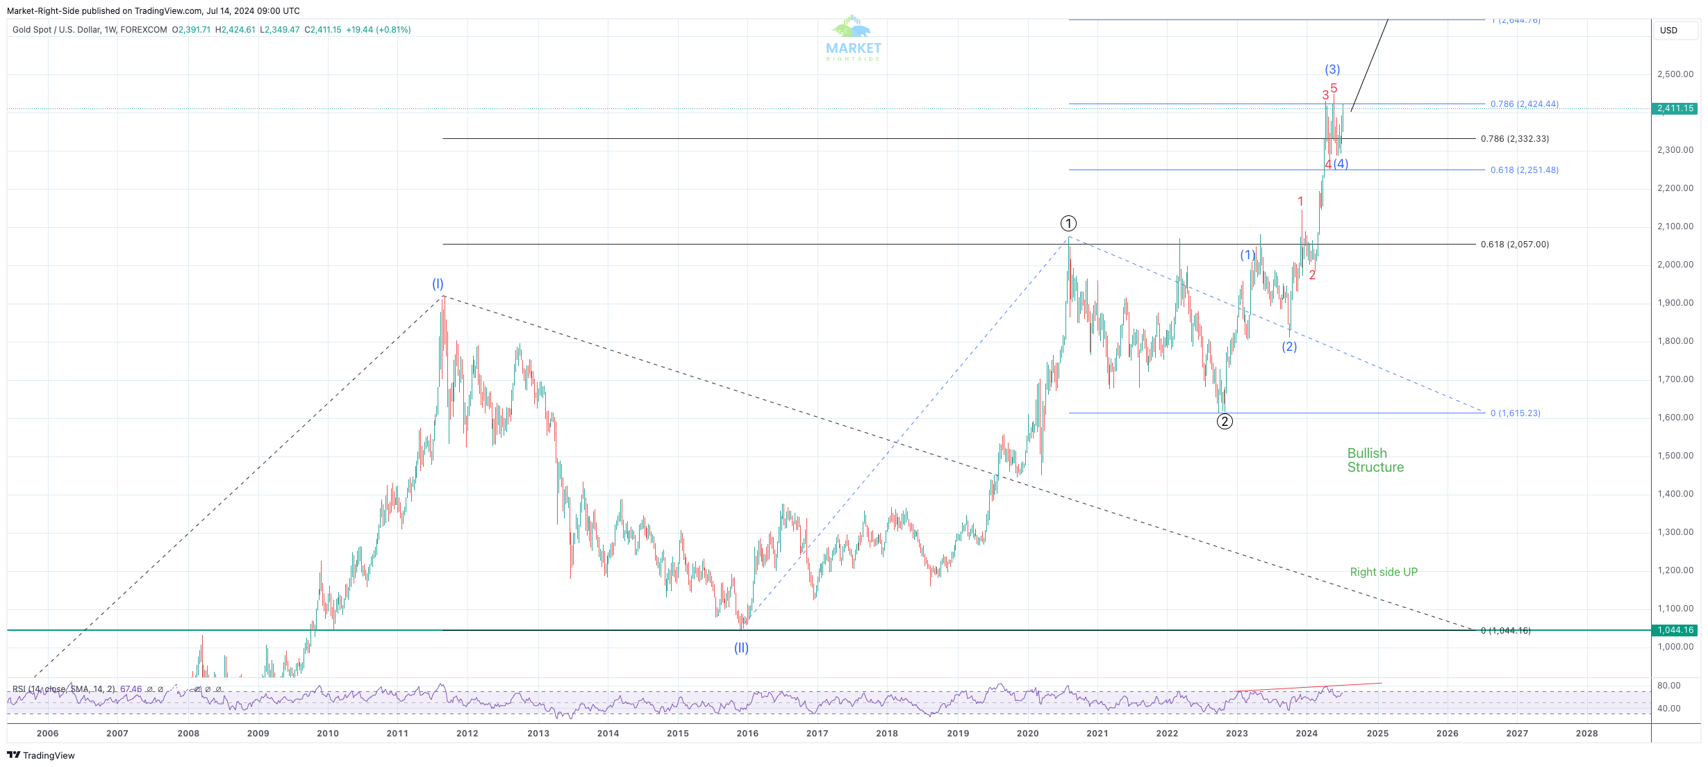Click the red 1 subwave label
The width and height of the screenshot is (1708, 767).
click(x=1301, y=201)
